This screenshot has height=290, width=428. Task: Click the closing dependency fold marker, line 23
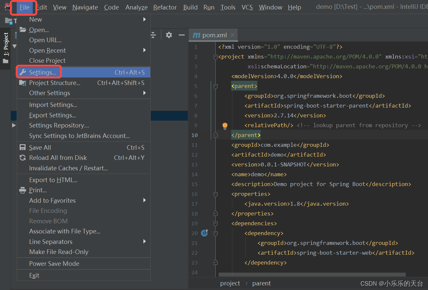click(x=215, y=263)
